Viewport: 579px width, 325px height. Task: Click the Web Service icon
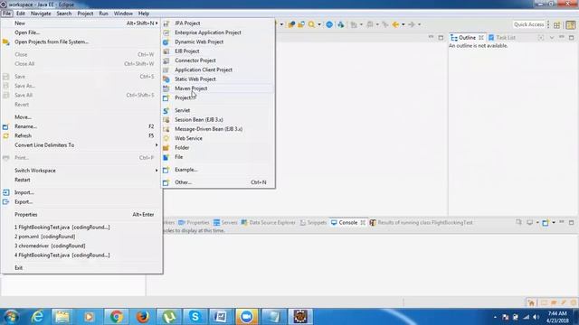166,138
